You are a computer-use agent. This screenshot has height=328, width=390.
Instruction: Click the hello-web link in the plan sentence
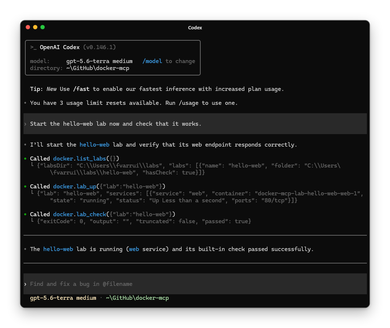94,145
